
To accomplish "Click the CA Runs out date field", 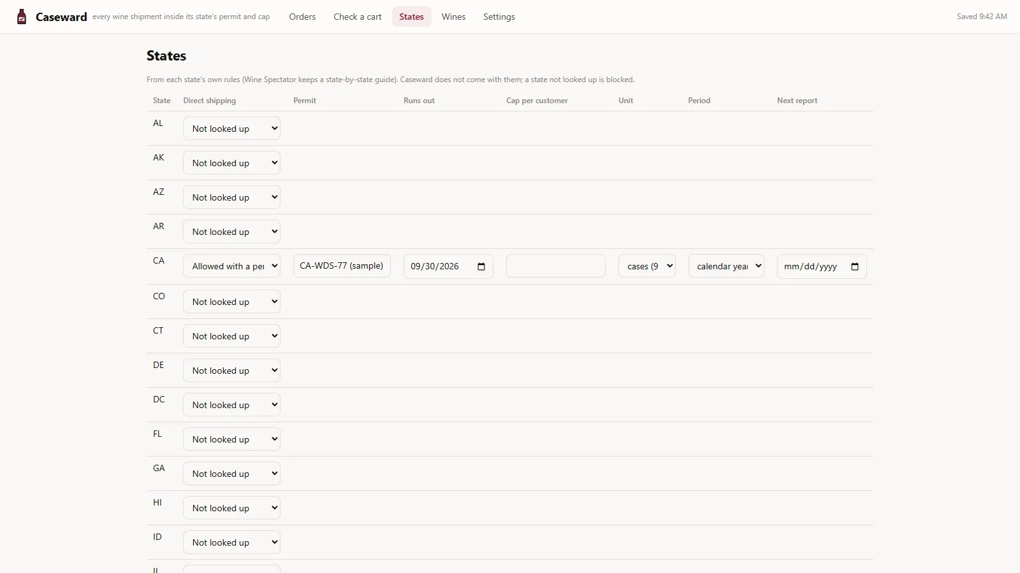I will pyautogui.click(x=448, y=266).
